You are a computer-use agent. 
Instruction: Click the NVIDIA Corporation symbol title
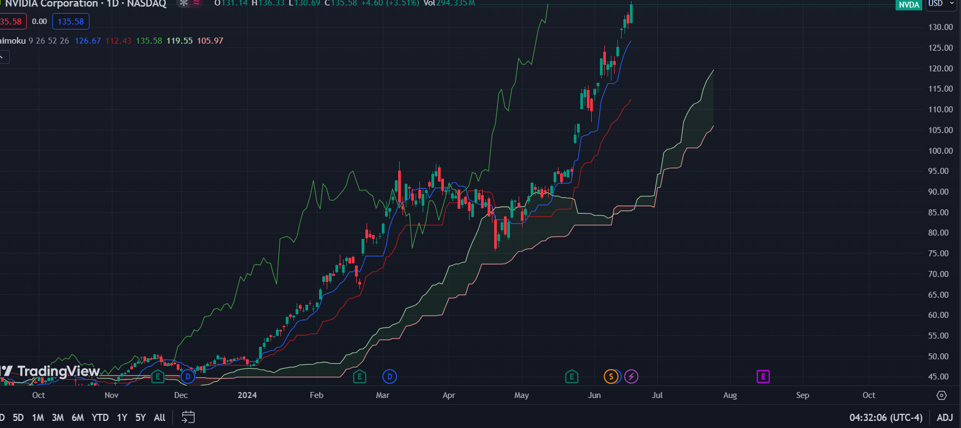pyautogui.click(x=51, y=4)
